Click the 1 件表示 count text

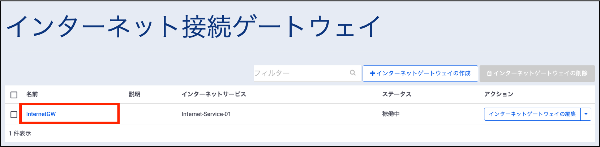point(20,133)
